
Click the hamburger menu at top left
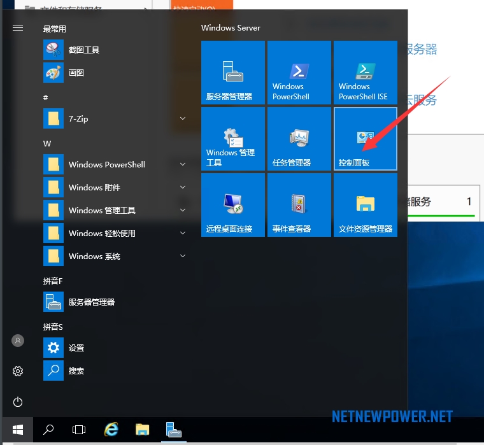click(x=18, y=28)
